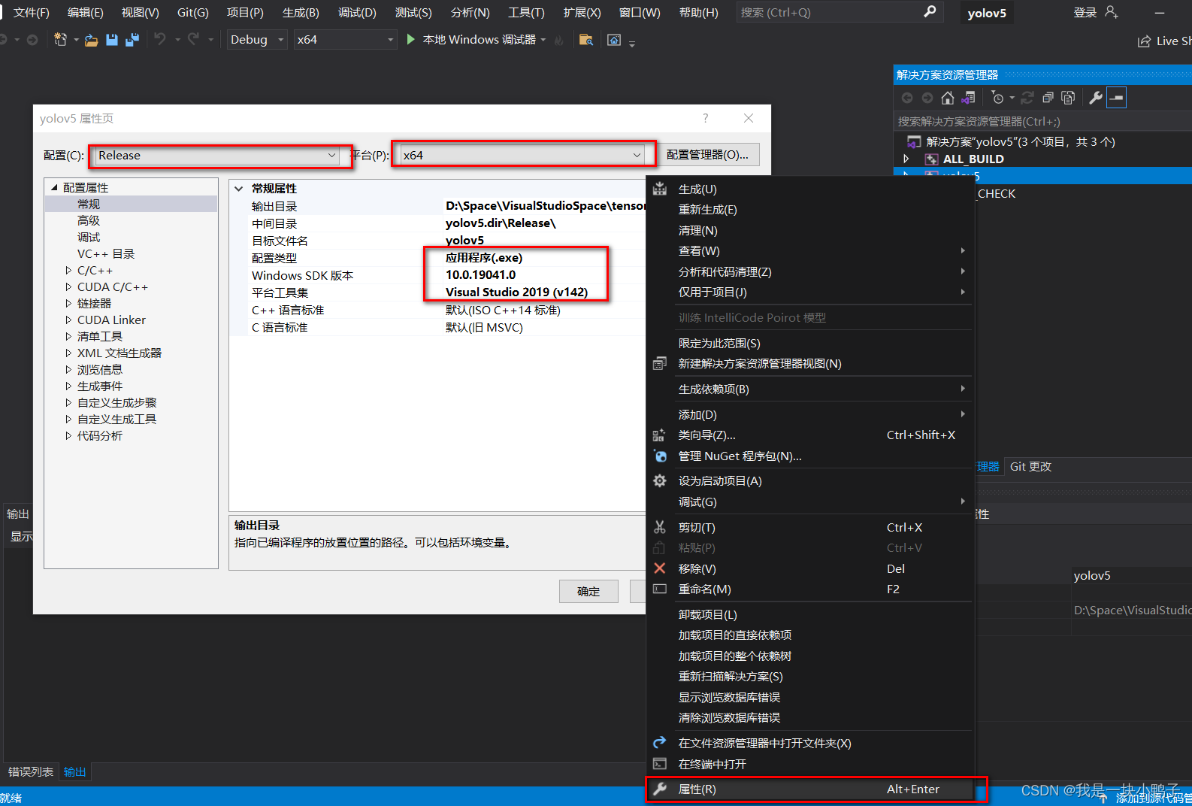The image size is (1192, 806).
Task: Collapse the 配置属性 root node
Action: pyautogui.click(x=54, y=187)
